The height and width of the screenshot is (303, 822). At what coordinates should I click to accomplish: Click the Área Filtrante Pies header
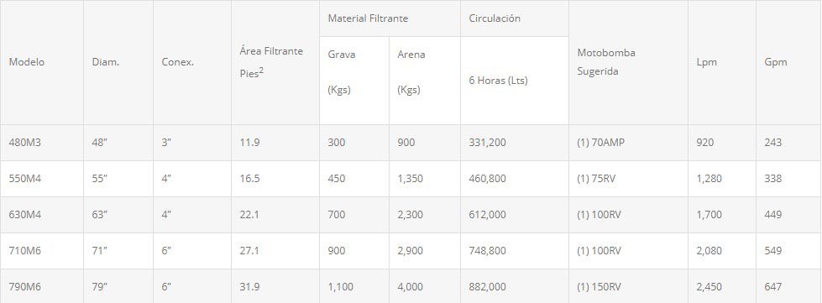[x=271, y=62]
